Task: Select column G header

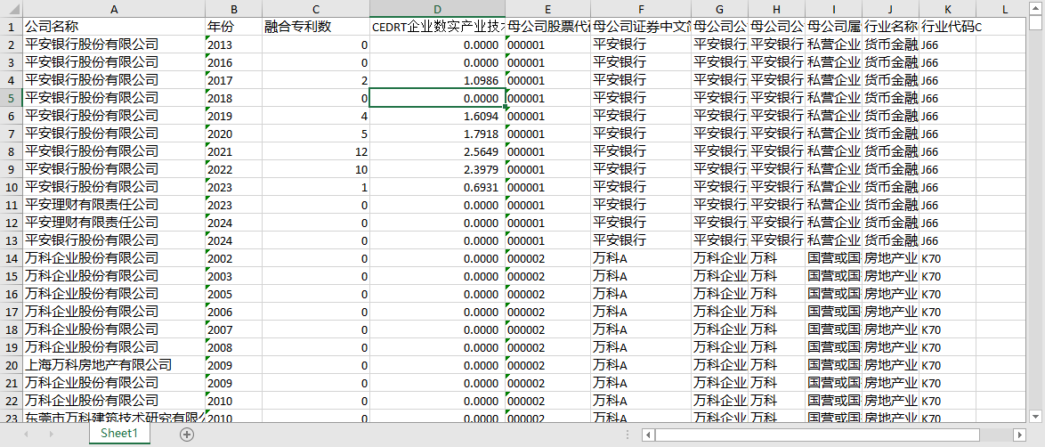Action: pos(720,9)
